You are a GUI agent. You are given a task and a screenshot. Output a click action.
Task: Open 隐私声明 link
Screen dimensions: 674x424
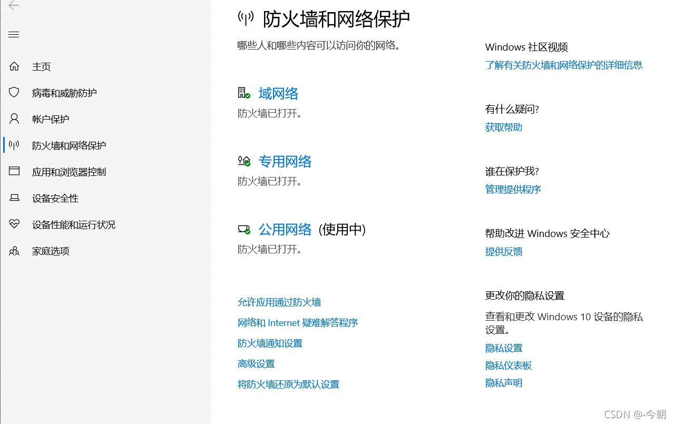504,382
